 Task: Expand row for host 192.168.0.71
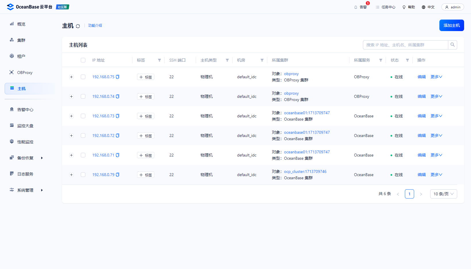coord(71,155)
